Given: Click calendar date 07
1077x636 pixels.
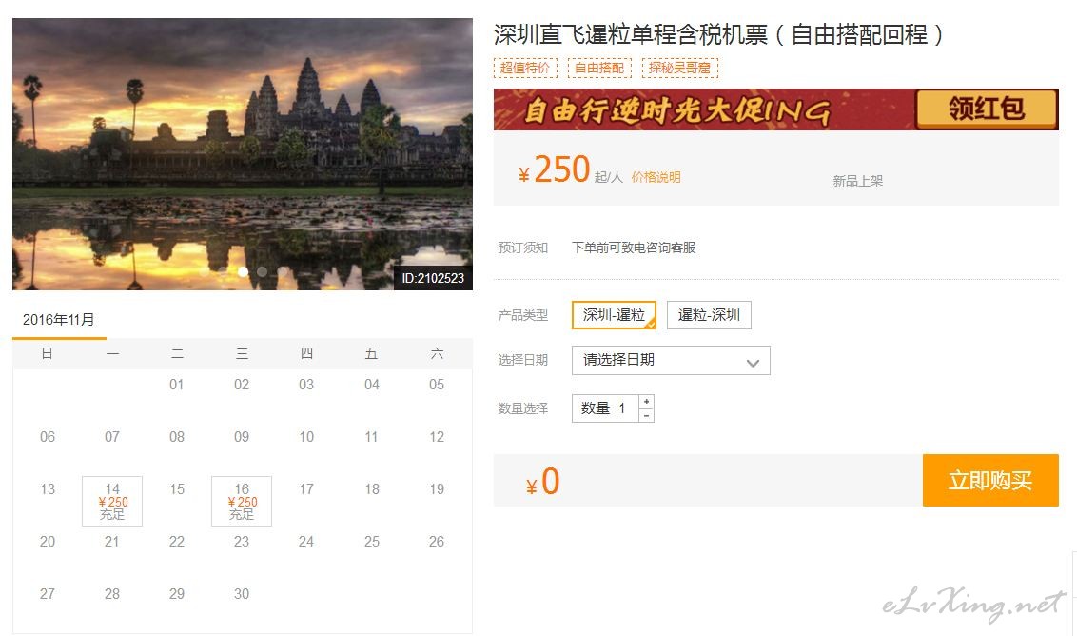Looking at the screenshot, I should [x=112, y=437].
